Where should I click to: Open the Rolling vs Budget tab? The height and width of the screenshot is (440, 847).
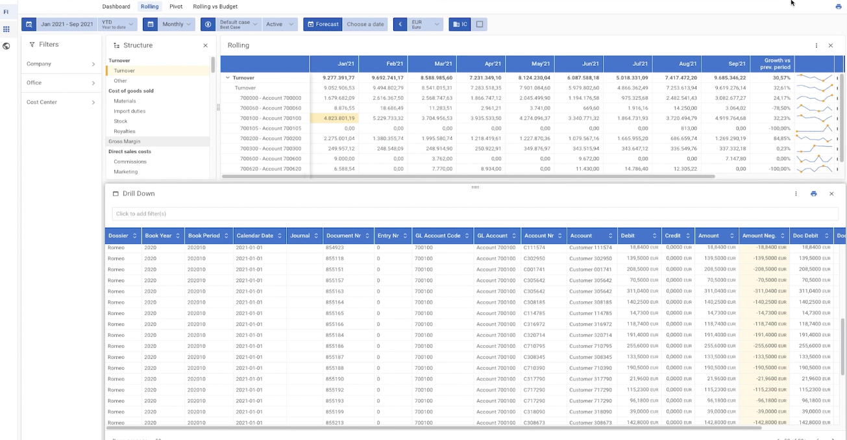point(215,6)
